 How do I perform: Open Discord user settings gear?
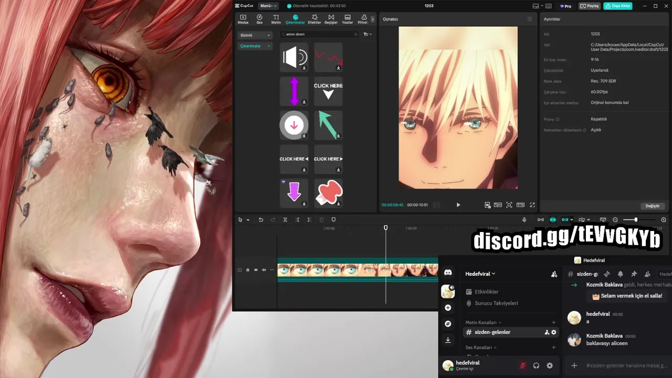coord(550,365)
